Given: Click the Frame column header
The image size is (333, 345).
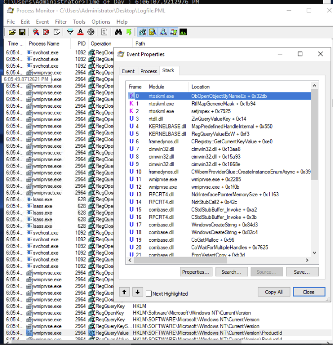Looking at the screenshot, I should click(x=135, y=86).
